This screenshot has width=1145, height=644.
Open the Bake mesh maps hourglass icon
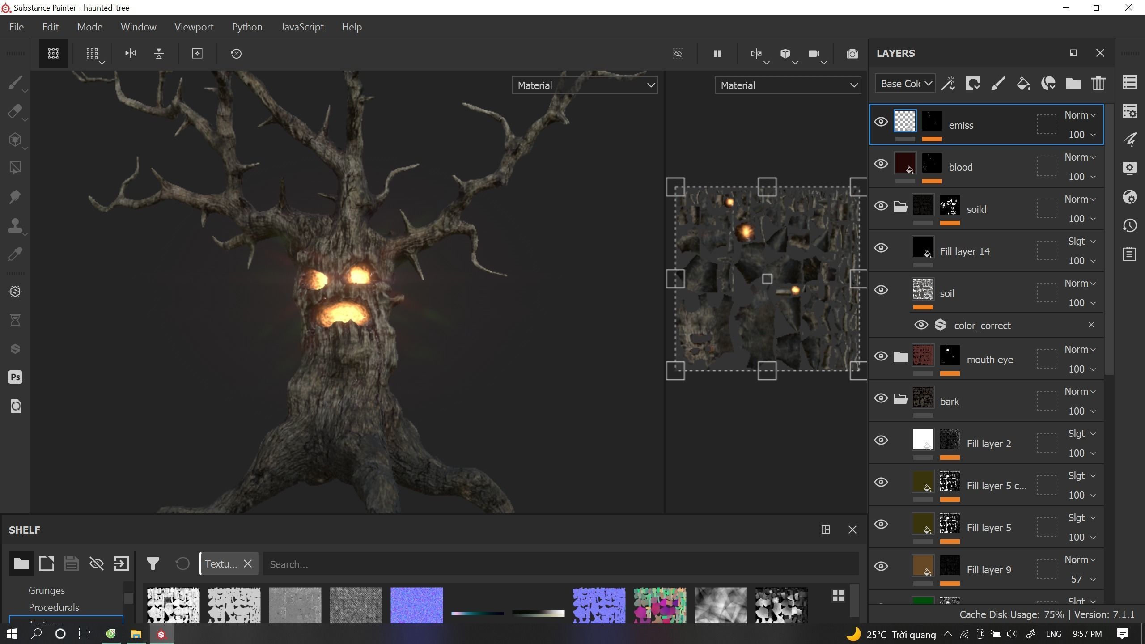click(15, 320)
